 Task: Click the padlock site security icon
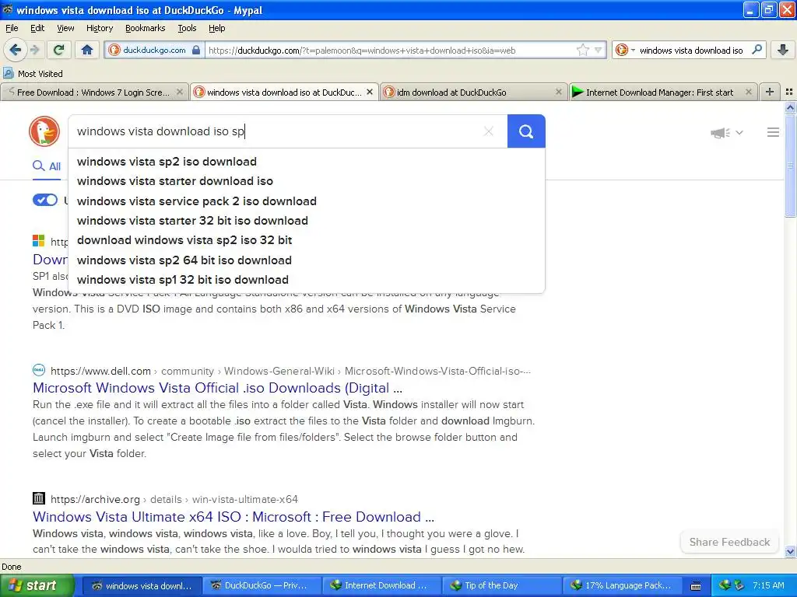[196, 50]
